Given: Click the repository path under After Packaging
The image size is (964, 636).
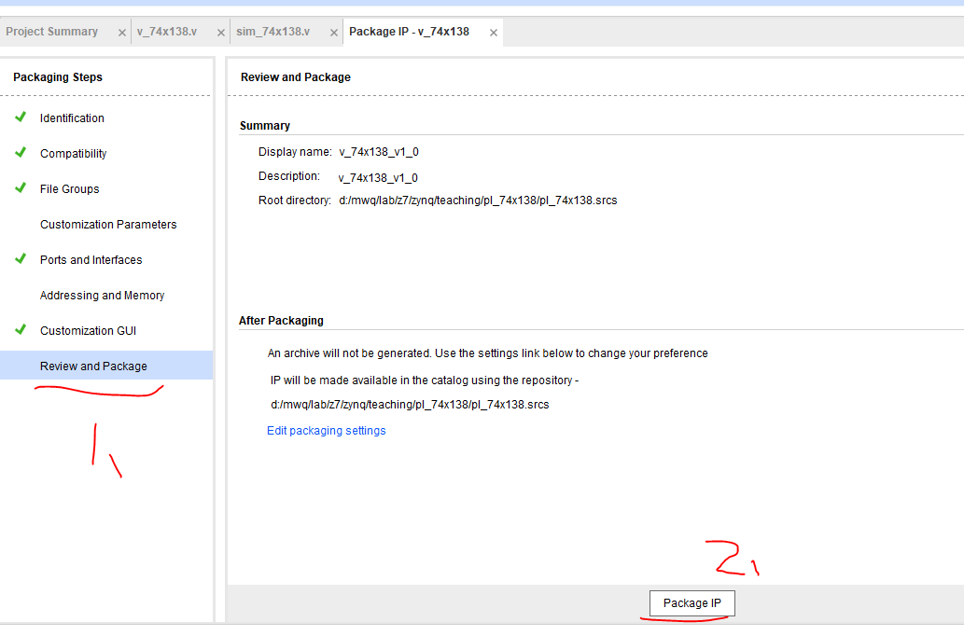Looking at the screenshot, I should point(410,405).
